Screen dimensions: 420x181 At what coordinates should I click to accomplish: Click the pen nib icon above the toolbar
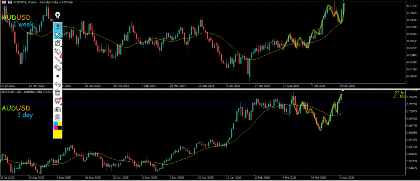pyautogui.click(x=58, y=15)
